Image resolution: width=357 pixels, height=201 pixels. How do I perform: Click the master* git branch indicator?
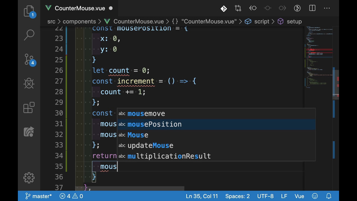tap(38, 196)
